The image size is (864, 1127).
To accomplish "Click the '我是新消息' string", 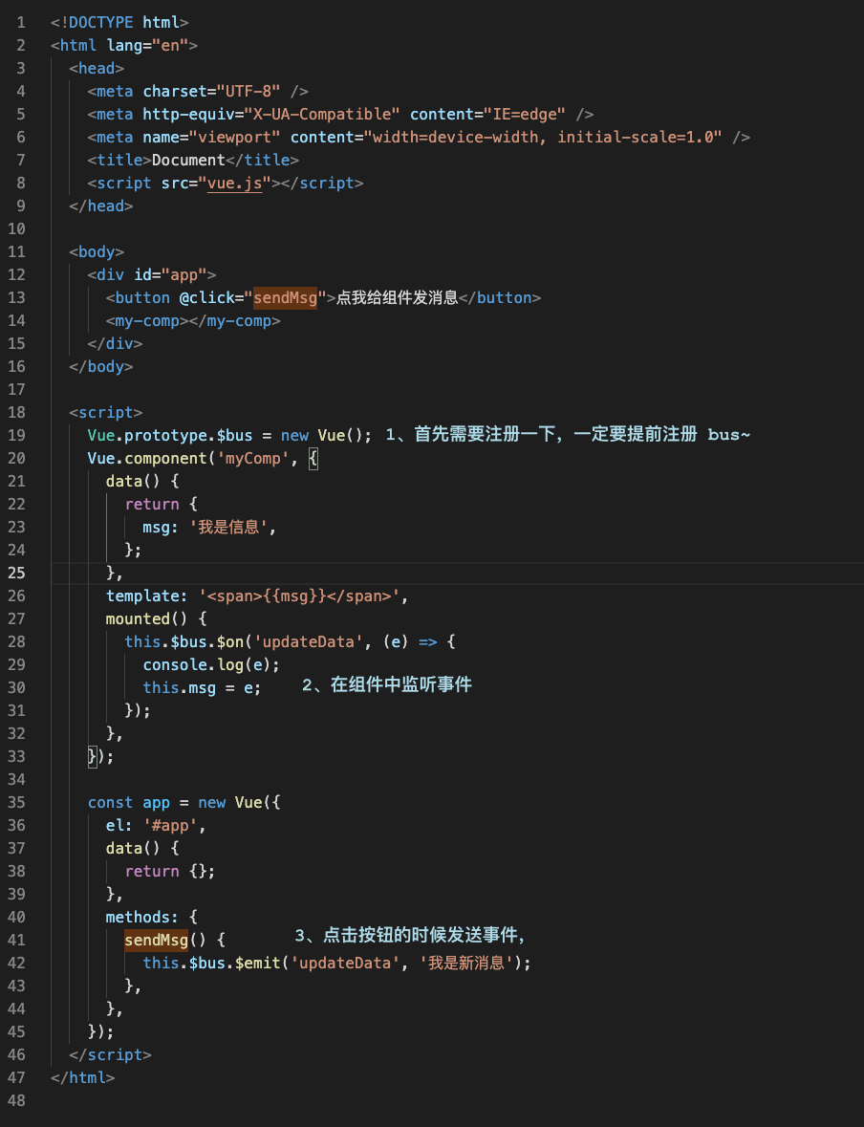I will click(466, 964).
